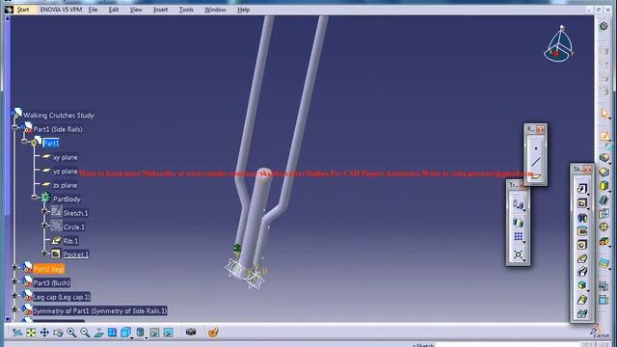Close the reference elements floating toolbar

coord(541,129)
